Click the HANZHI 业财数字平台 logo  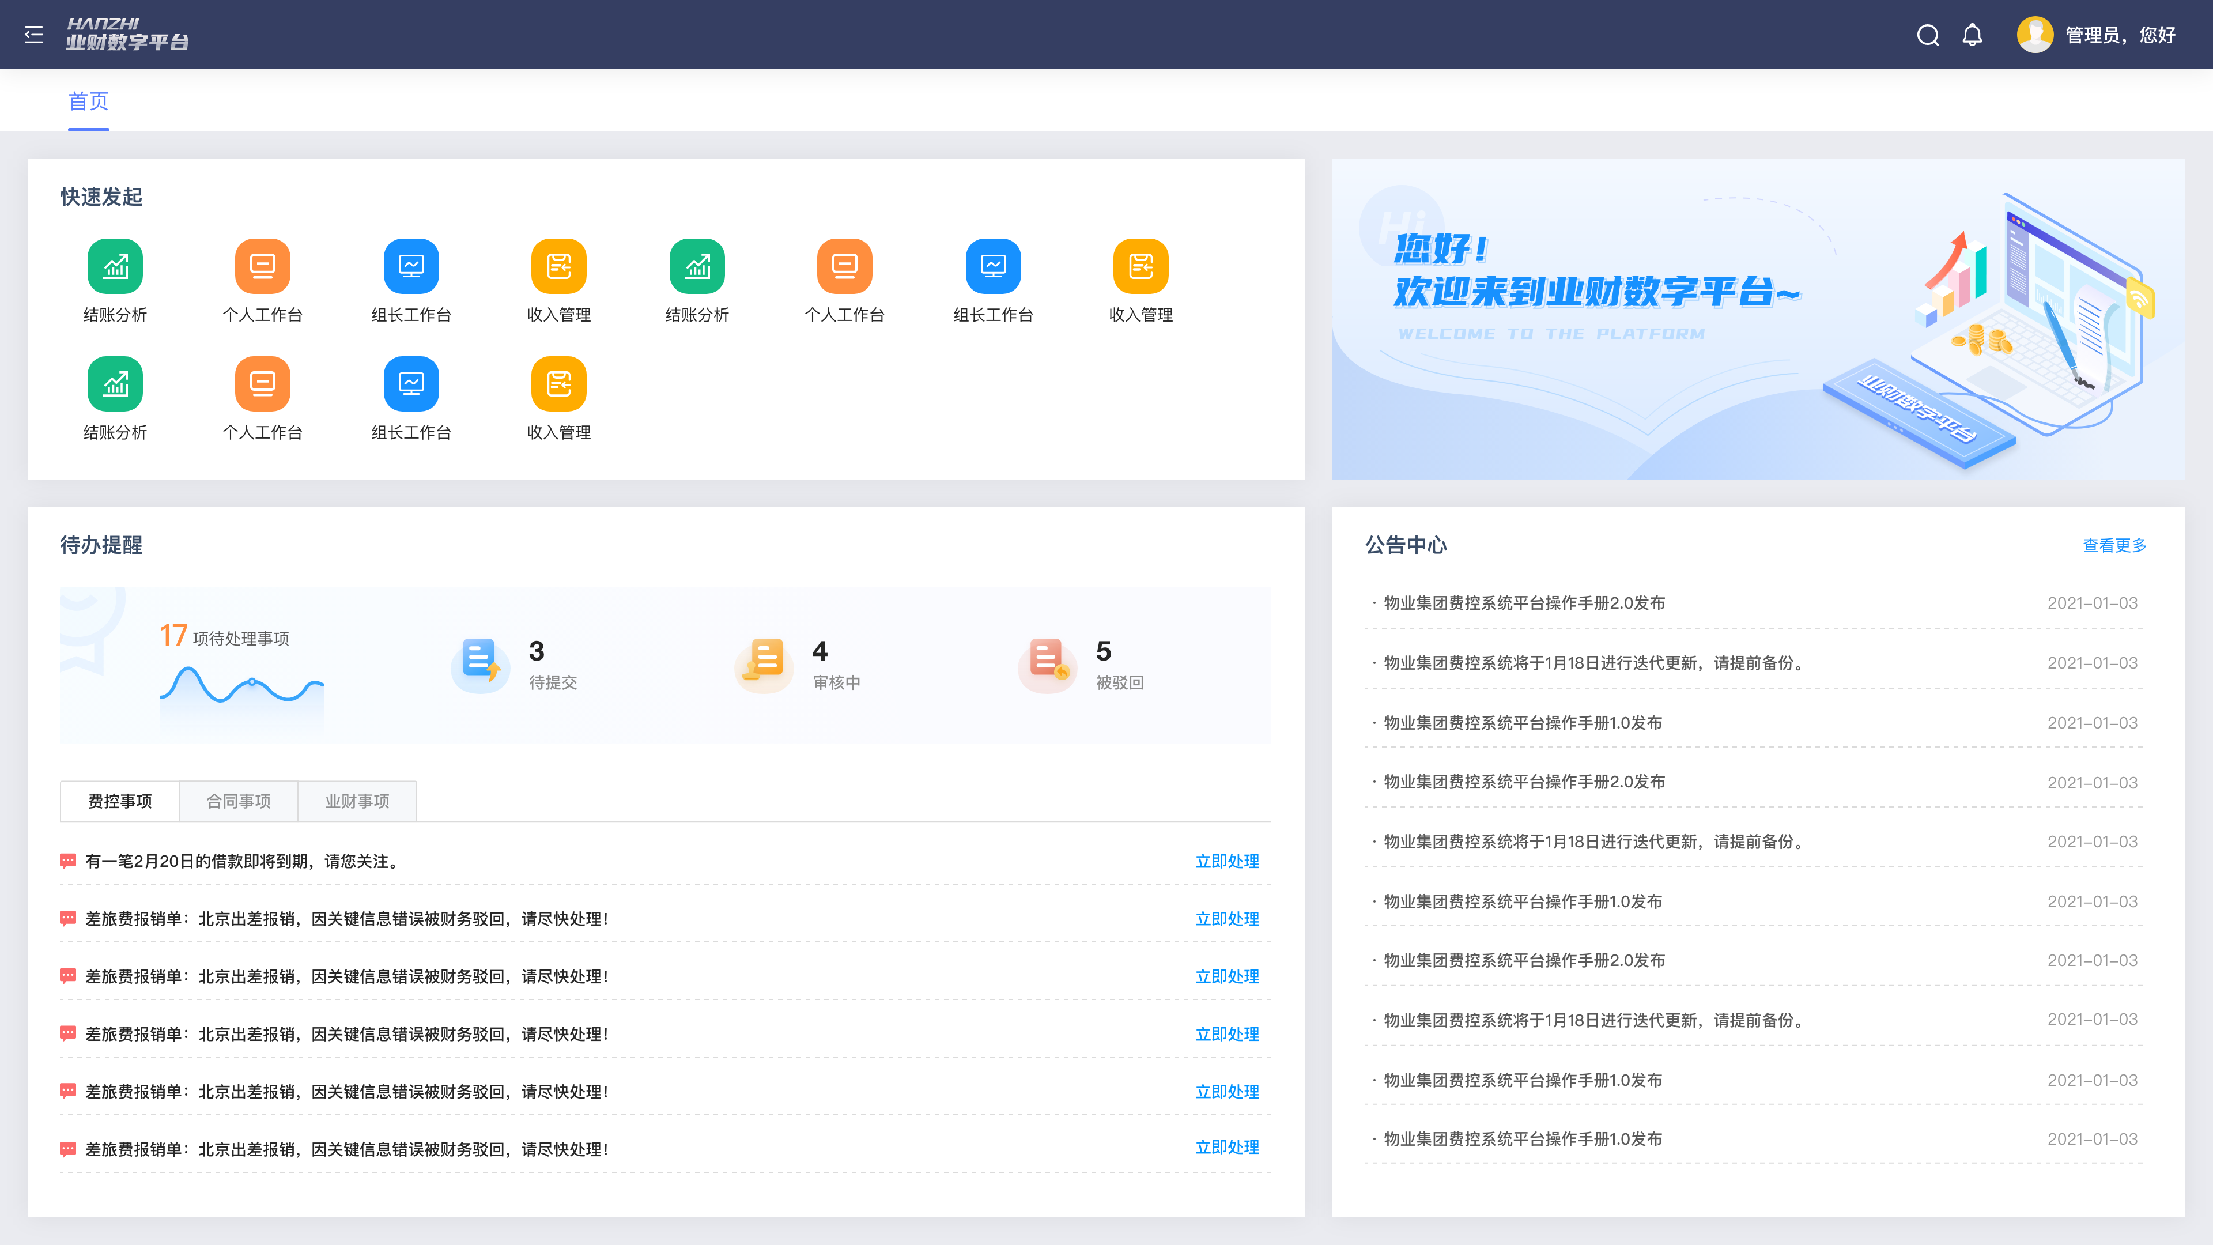[127, 35]
